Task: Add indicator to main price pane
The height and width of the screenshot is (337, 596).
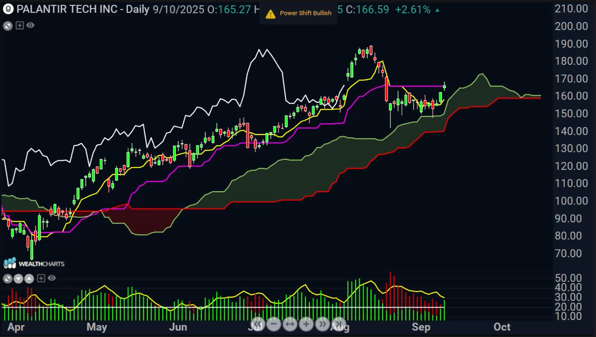Action: point(20,26)
